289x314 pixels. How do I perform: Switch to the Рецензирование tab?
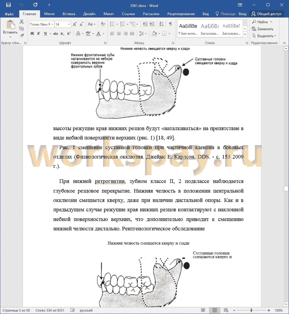(181, 14)
